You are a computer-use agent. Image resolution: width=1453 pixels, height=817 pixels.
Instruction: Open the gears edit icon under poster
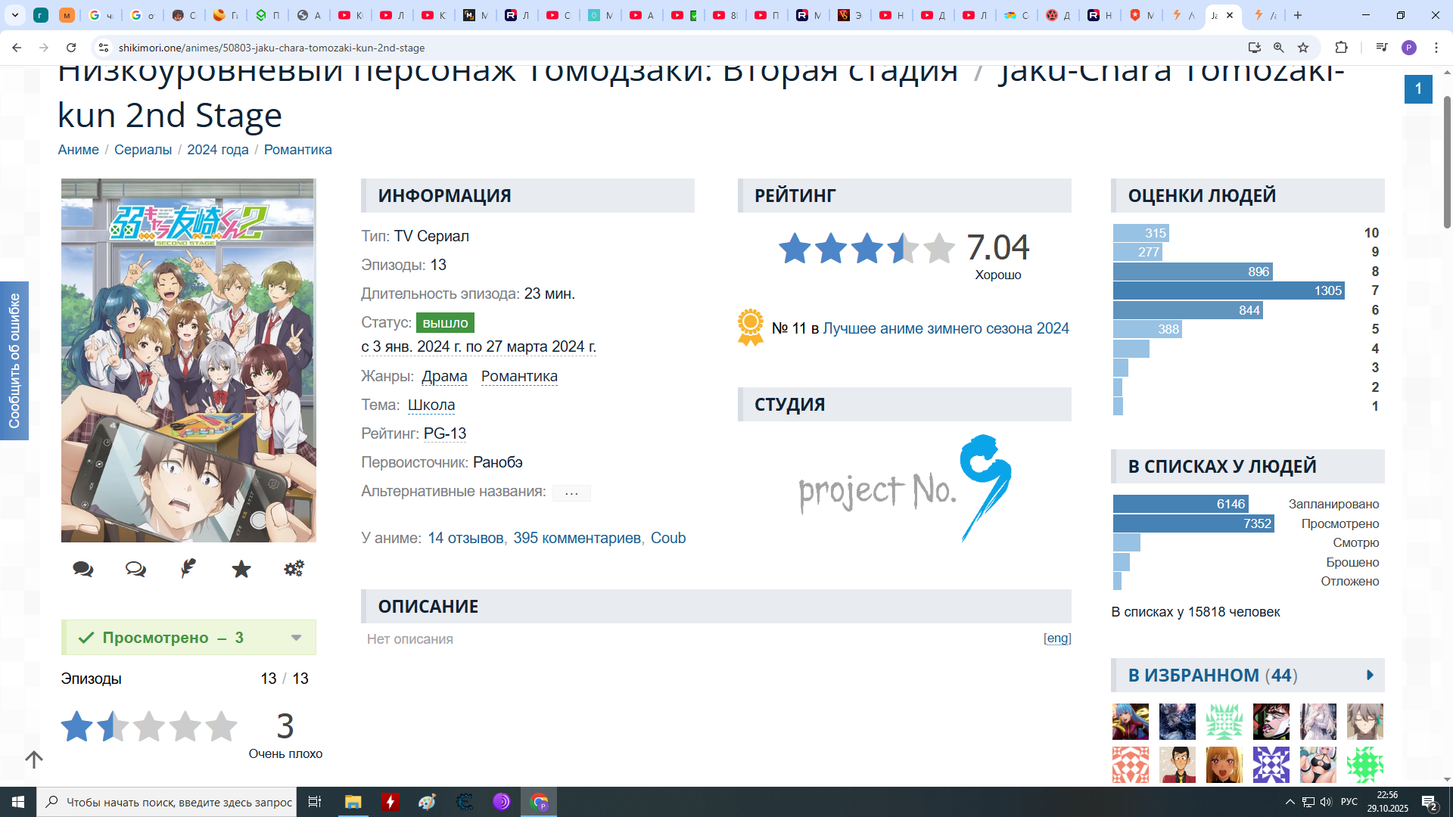click(294, 569)
